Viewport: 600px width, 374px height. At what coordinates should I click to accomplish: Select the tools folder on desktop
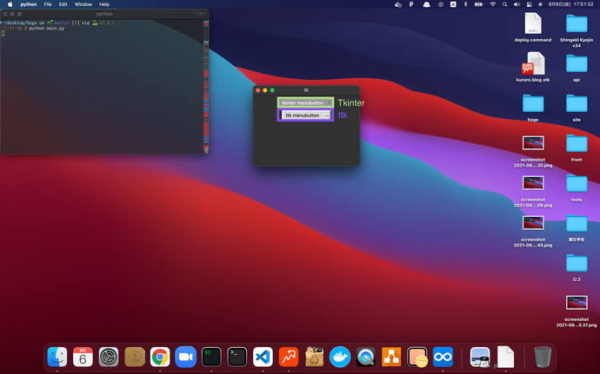coord(577,183)
